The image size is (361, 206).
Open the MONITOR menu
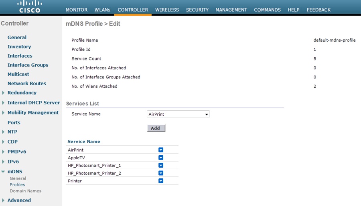[x=77, y=10]
